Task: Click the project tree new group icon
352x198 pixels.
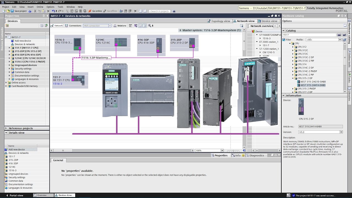Action: tap(7, 26)
